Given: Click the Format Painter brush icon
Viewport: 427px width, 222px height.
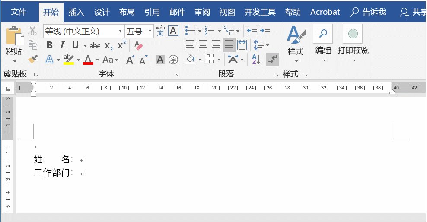Looking at the screenshot, I should (32, 59).
